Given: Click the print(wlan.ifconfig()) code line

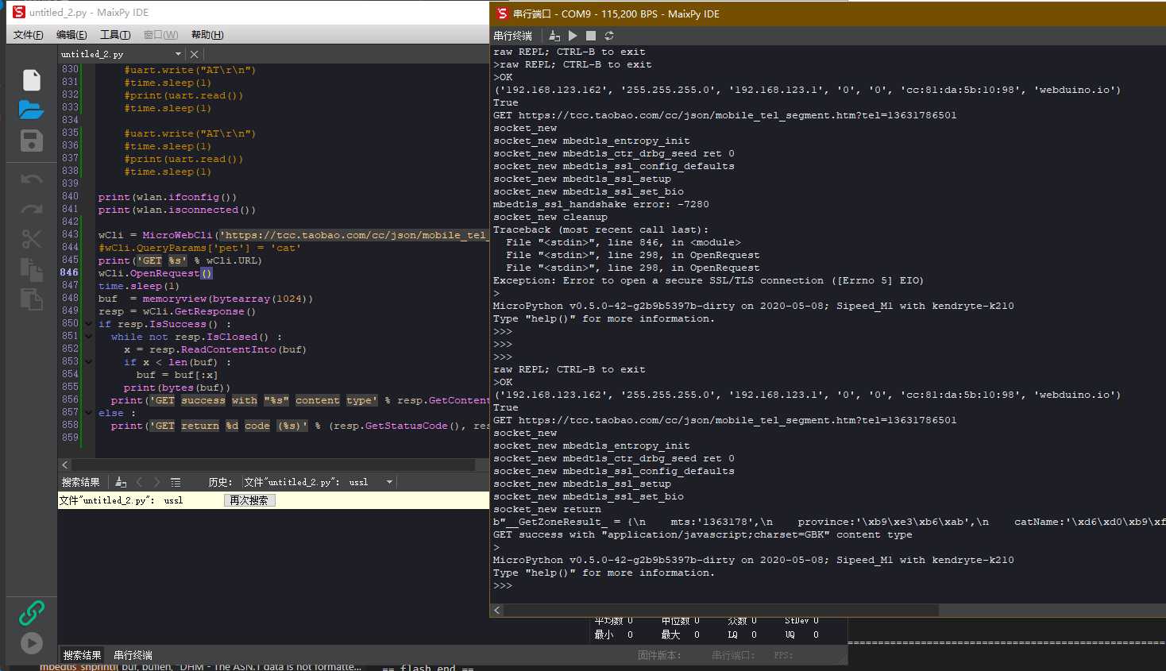Looking at the screenshot, I should 168,197.
